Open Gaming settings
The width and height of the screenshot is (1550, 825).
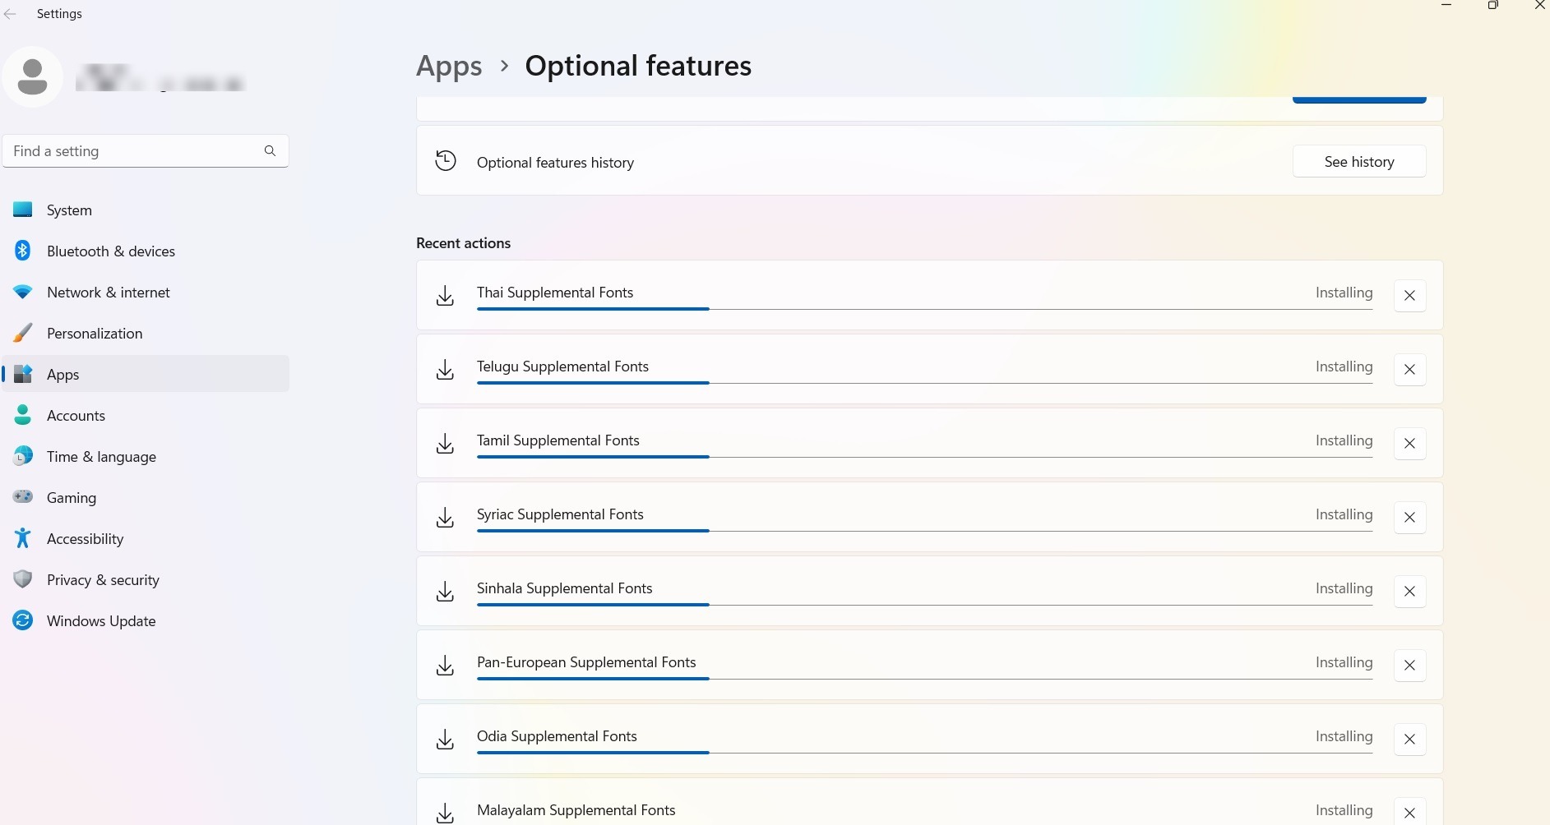(72, 497)
